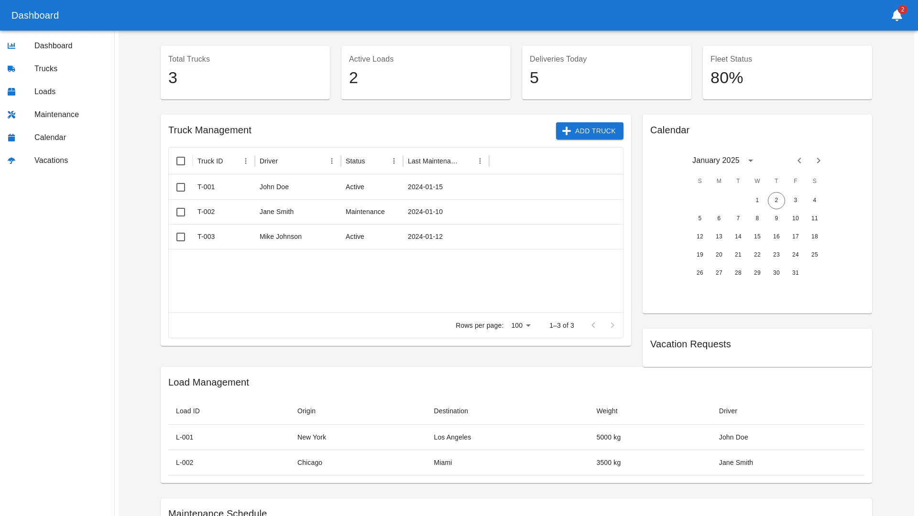918x516 pixels.
Task: Expand the January 2025 month picker
Action: [750, 161]
